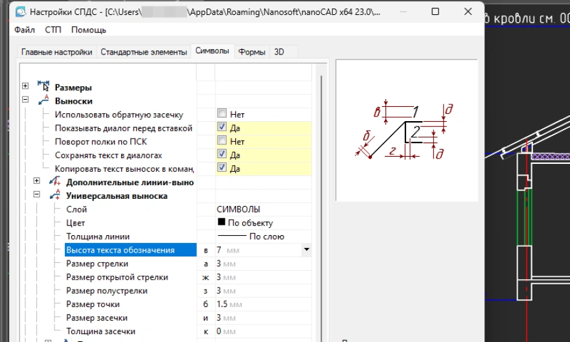Toggle Поворот полки по ПСК checkbox
Image resolution: width=570 pixels, height=342 pixels.
[x=222, y=141]
